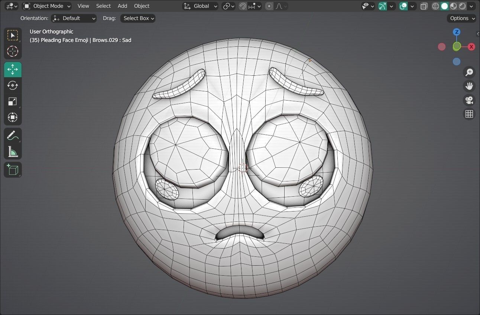
Task: Select the Move tool
Action: click(13, 69)
